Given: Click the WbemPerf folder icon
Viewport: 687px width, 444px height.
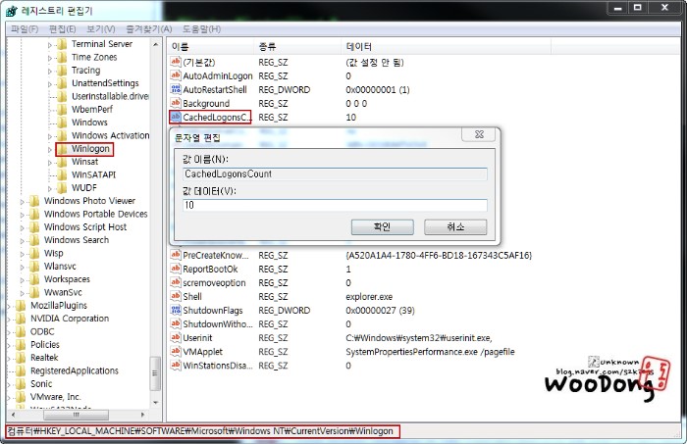Looking at the screenshot, I should point(63,110).
